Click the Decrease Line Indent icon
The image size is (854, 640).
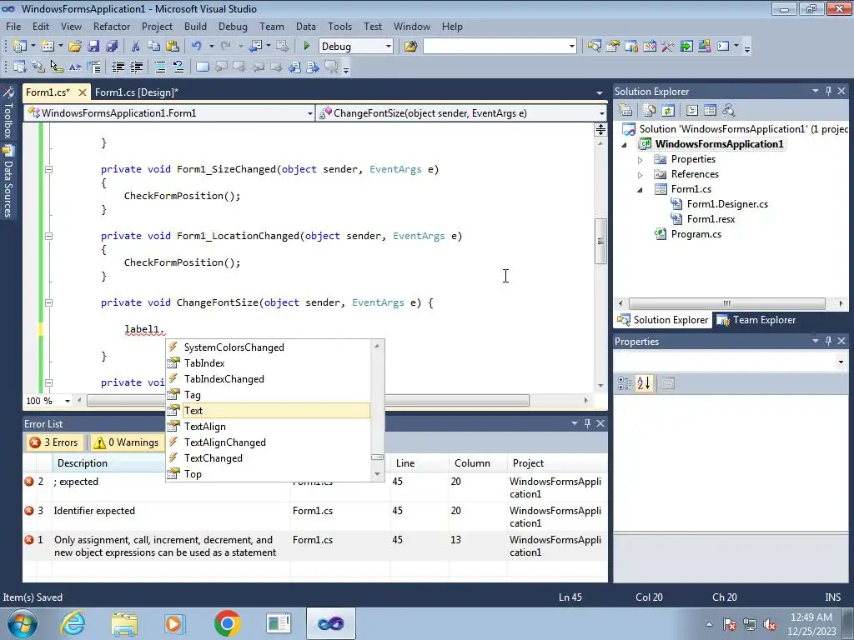[118, 67]
